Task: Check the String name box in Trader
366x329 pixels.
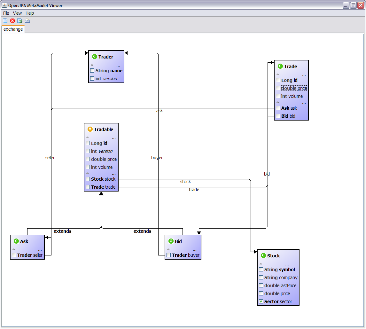Action: (x=92, y=70)
